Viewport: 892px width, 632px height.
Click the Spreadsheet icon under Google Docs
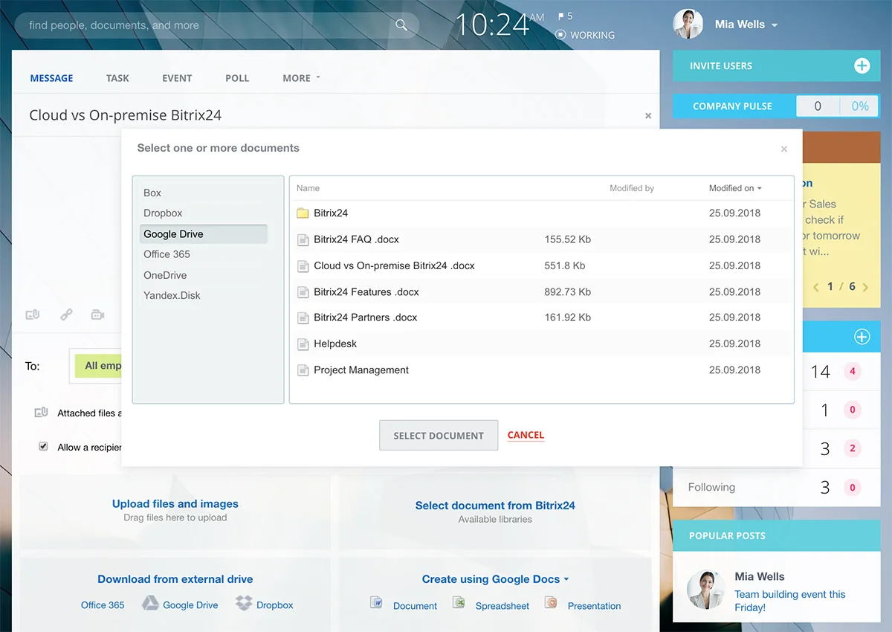[460, 603]
